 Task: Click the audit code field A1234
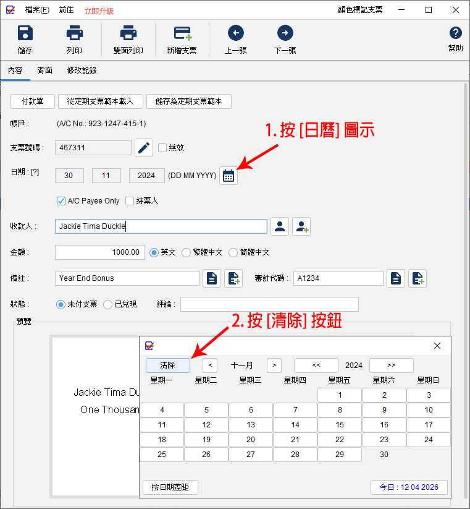coord(338,278)
